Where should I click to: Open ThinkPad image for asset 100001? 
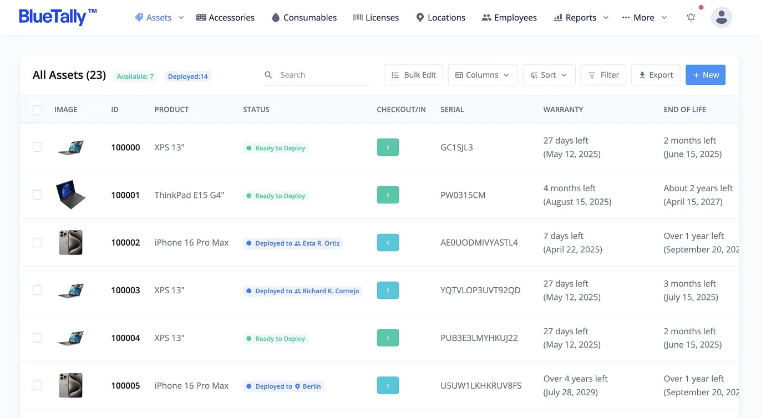pos(71,195)
